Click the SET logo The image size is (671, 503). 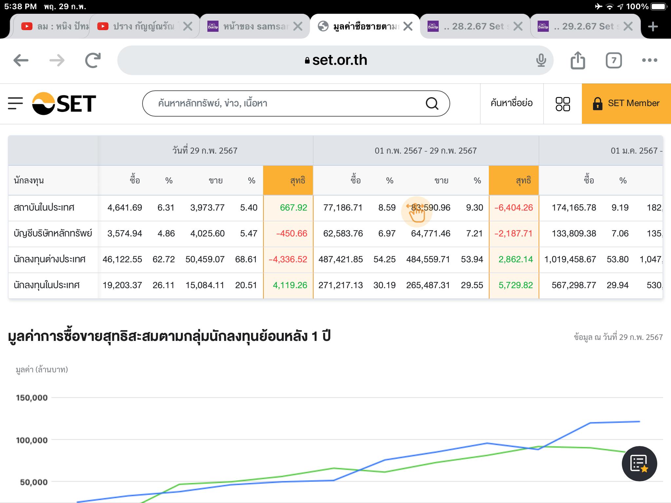tap(64, 103)
